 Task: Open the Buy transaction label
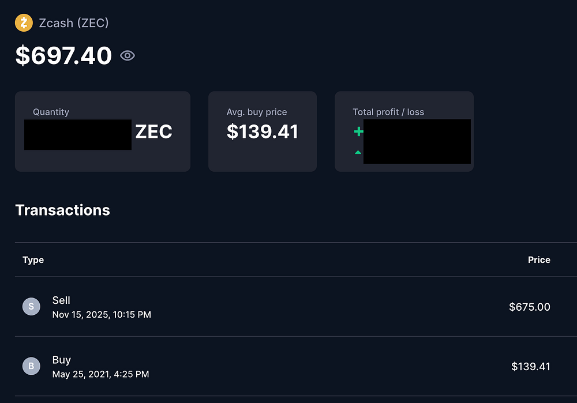tap(62, 360)
